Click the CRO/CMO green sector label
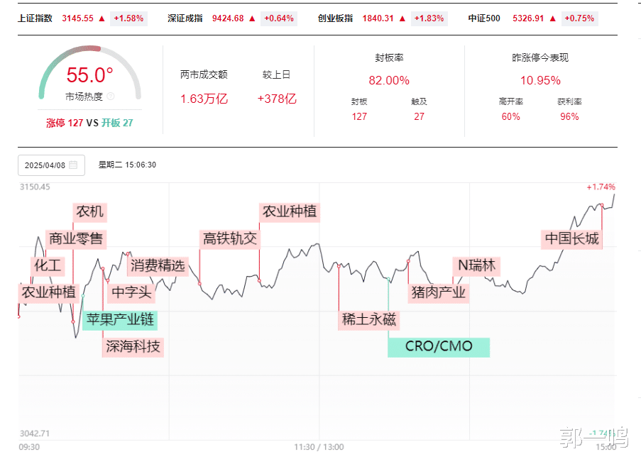641x464 pixels. click(x=439, y=347)
